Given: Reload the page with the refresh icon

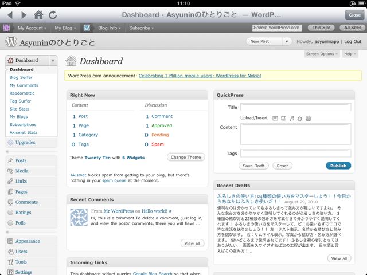Looking at the screenshot, I should click(53, 15).
